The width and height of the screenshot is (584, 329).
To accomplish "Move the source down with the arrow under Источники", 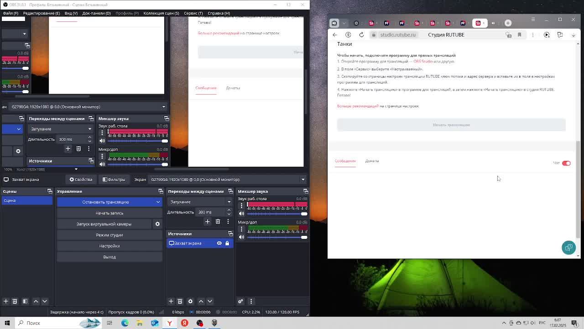I will click(210, 301).
